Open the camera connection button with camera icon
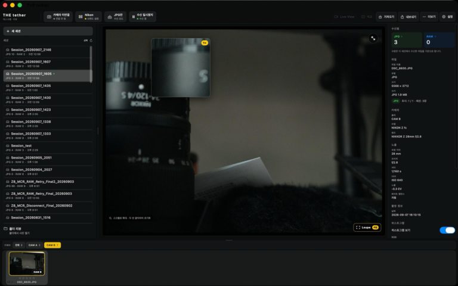 58,17
